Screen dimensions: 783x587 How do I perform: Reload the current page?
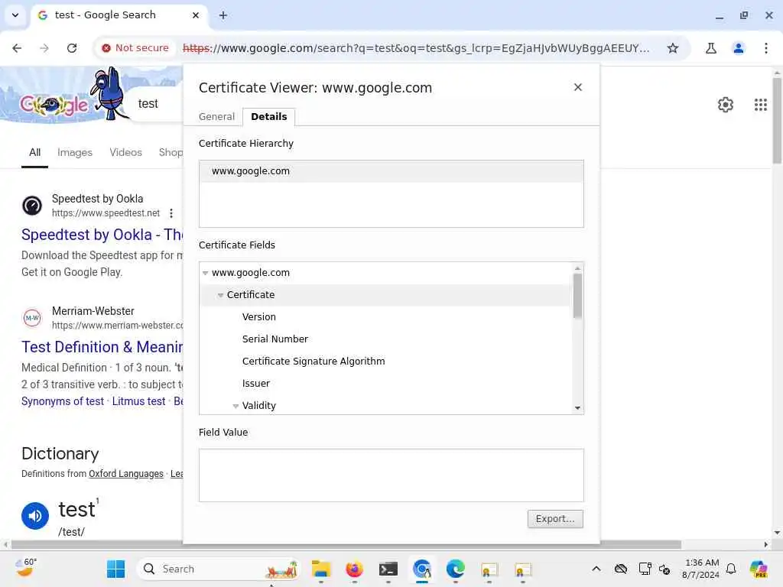coord(72,48)
